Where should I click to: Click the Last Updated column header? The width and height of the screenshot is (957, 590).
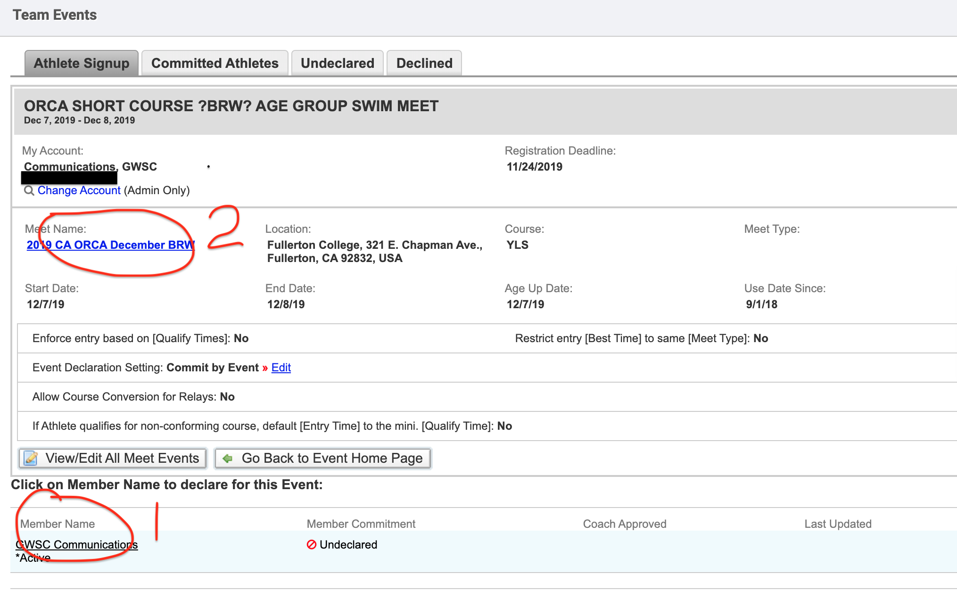click(x=837, y=524)
